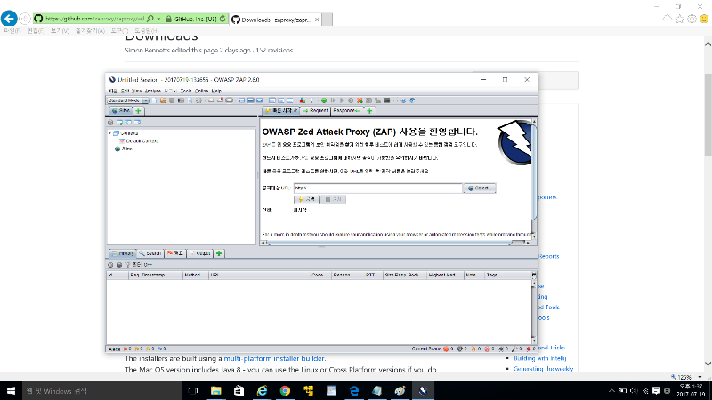Click the red flag alerts count in status bar
Viewport: 712px width, 400px height.
tap(126, 348)
